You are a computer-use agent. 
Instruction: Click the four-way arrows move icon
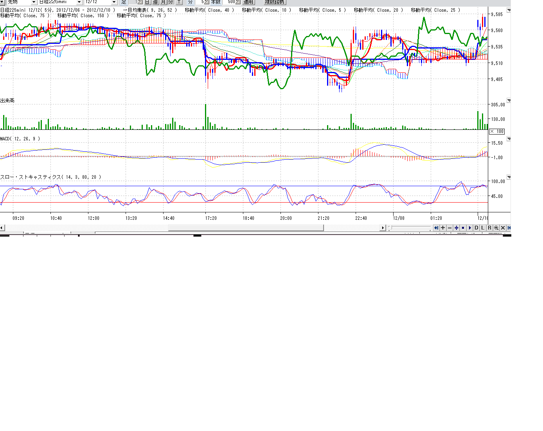[x=456, y=228]
